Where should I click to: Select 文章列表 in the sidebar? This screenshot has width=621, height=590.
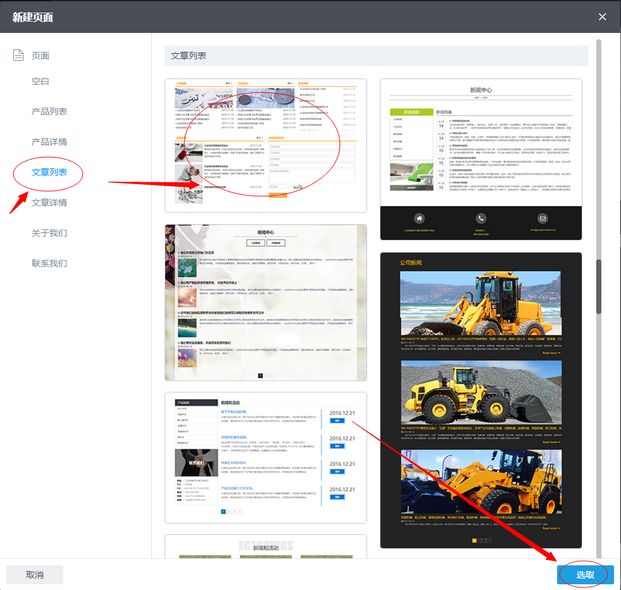pyautogui.click(x=49, y=172)
